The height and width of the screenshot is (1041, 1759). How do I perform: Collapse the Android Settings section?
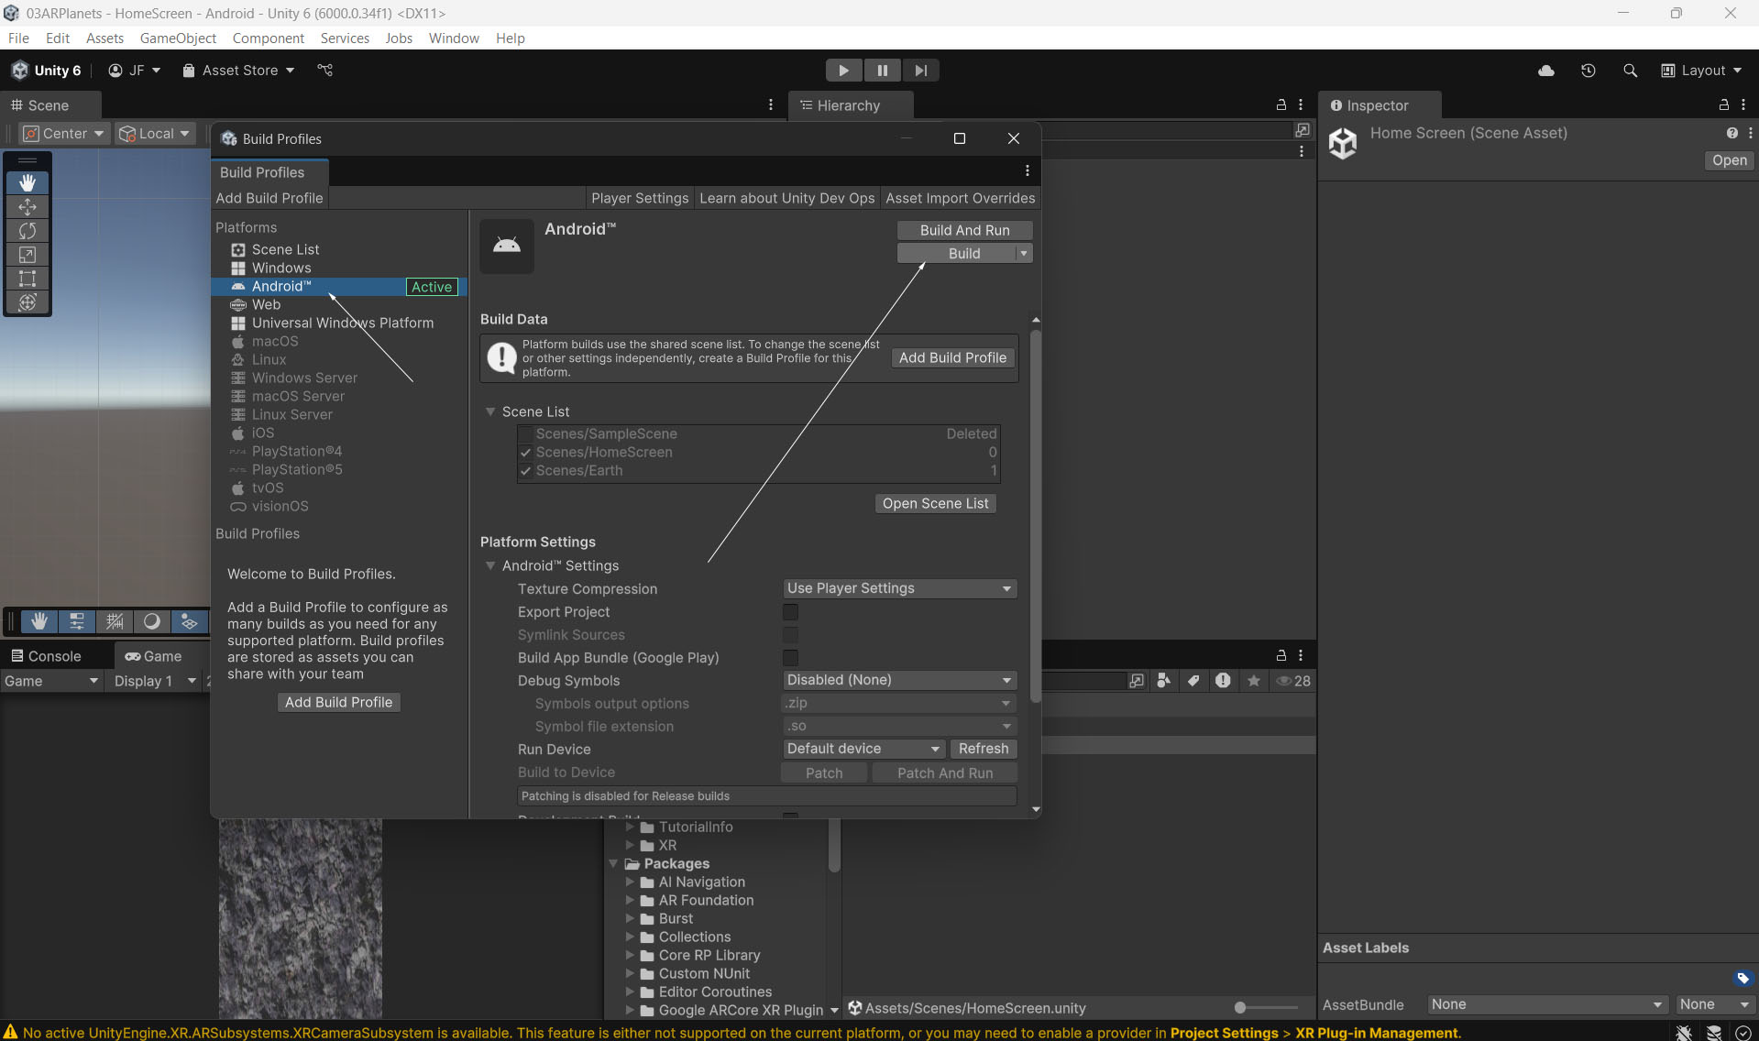pyautogui.click(x=490, y=566)
